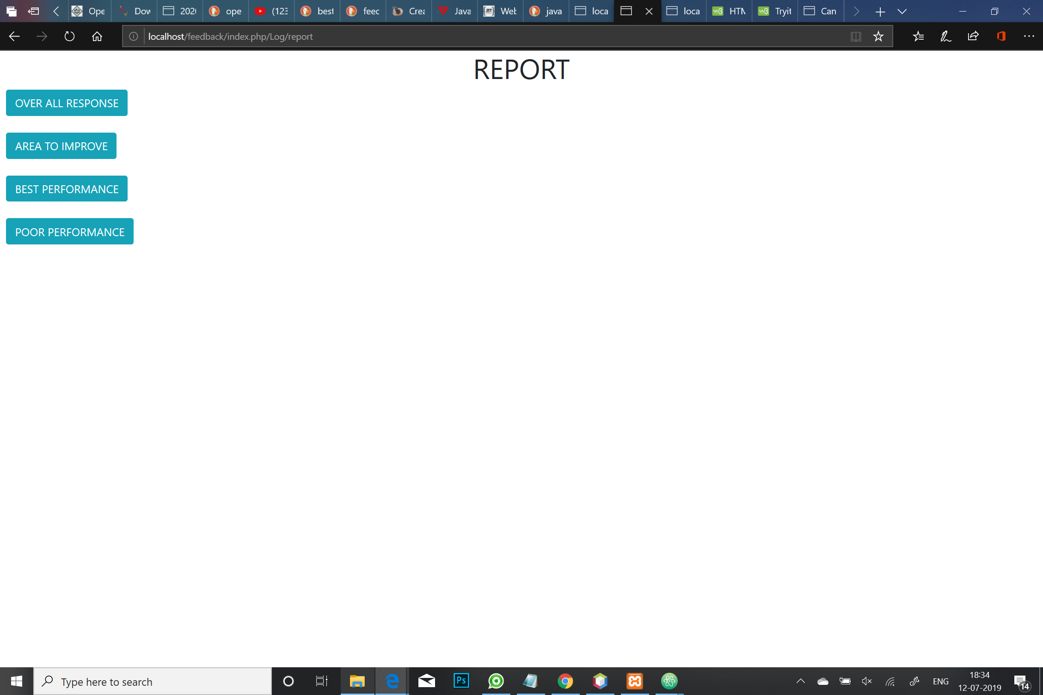
Task: Expand the tab preview chevron
Action: point(902,11)
